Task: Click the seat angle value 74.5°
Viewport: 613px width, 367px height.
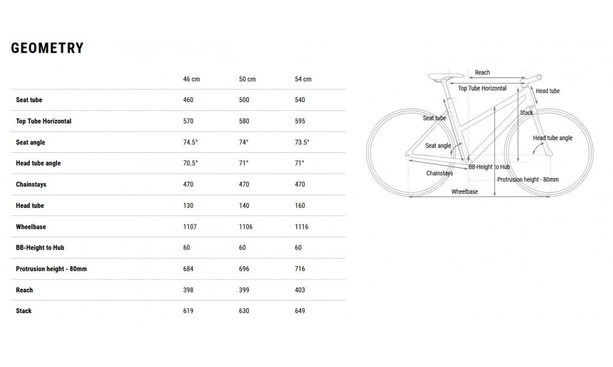Action: (191, 143)
